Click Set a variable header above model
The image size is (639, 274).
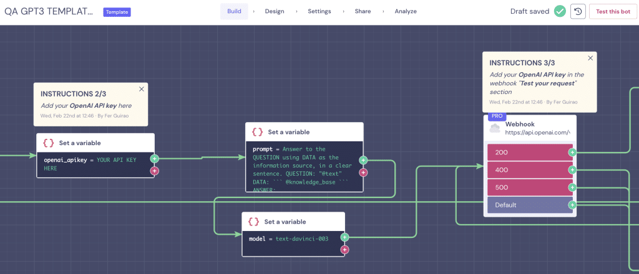click(x=293, y=222)
